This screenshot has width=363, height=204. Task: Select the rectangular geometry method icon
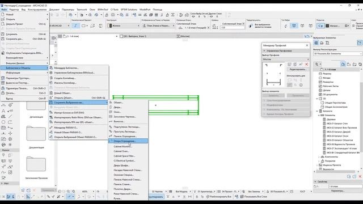83,25
